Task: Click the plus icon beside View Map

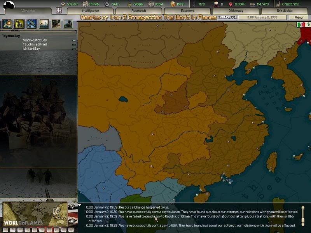Action: coord(59,10)
